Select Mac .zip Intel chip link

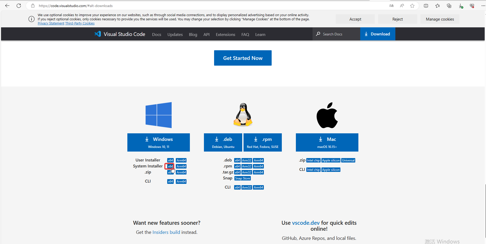(x=313, y=160)
